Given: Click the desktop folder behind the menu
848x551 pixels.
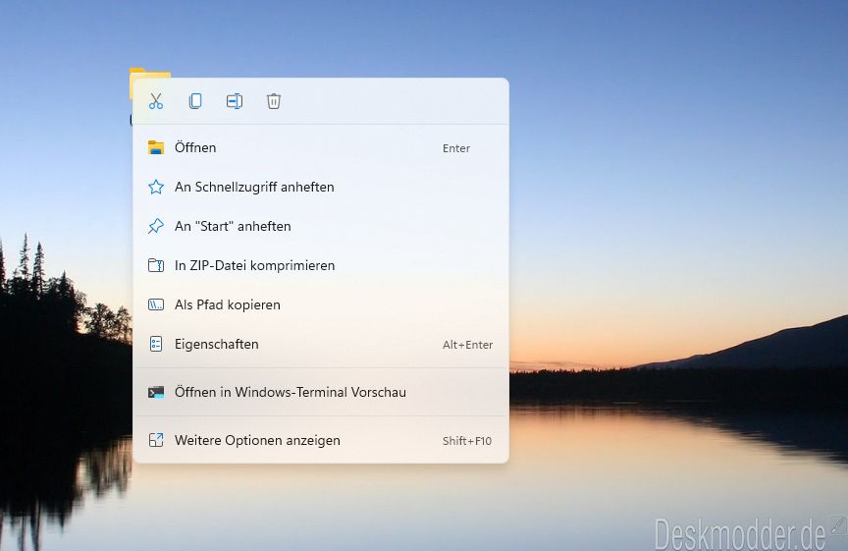Looking at the screenshot, I should click(150, 74).
